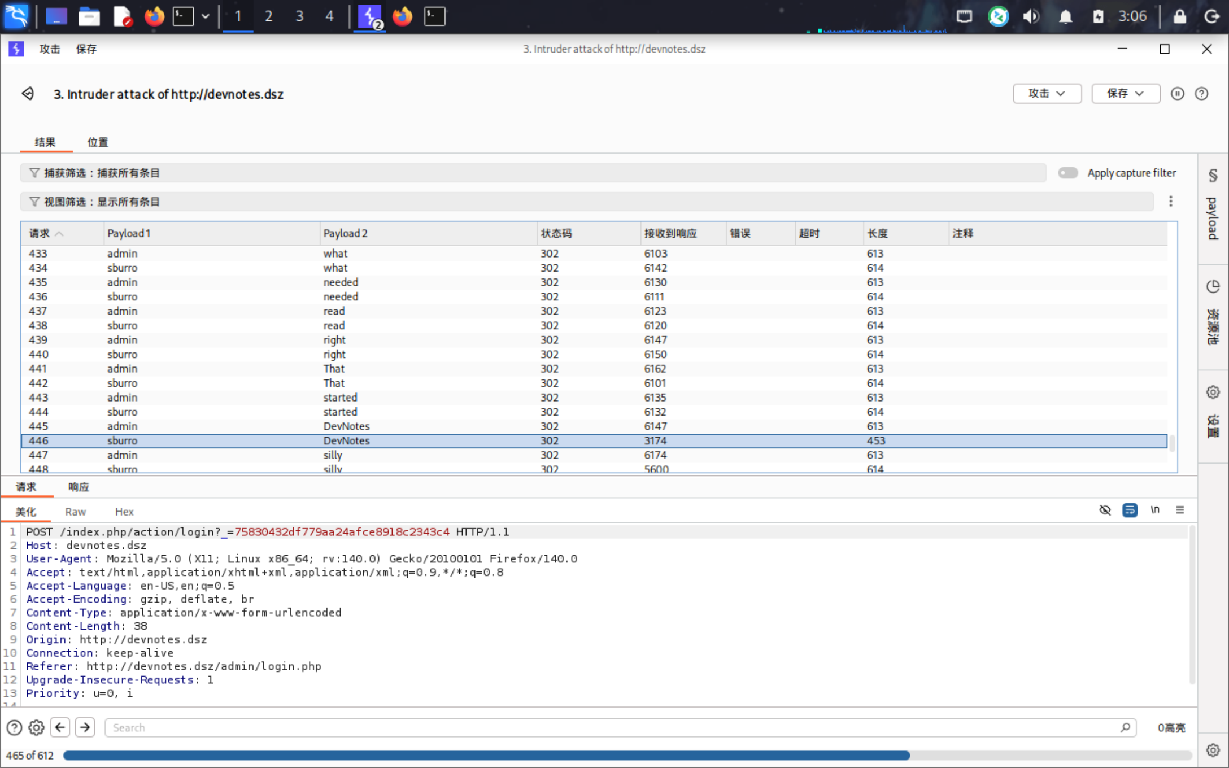
Task: Expand the 保存 dropdown button
Action: click(1125, 94)
